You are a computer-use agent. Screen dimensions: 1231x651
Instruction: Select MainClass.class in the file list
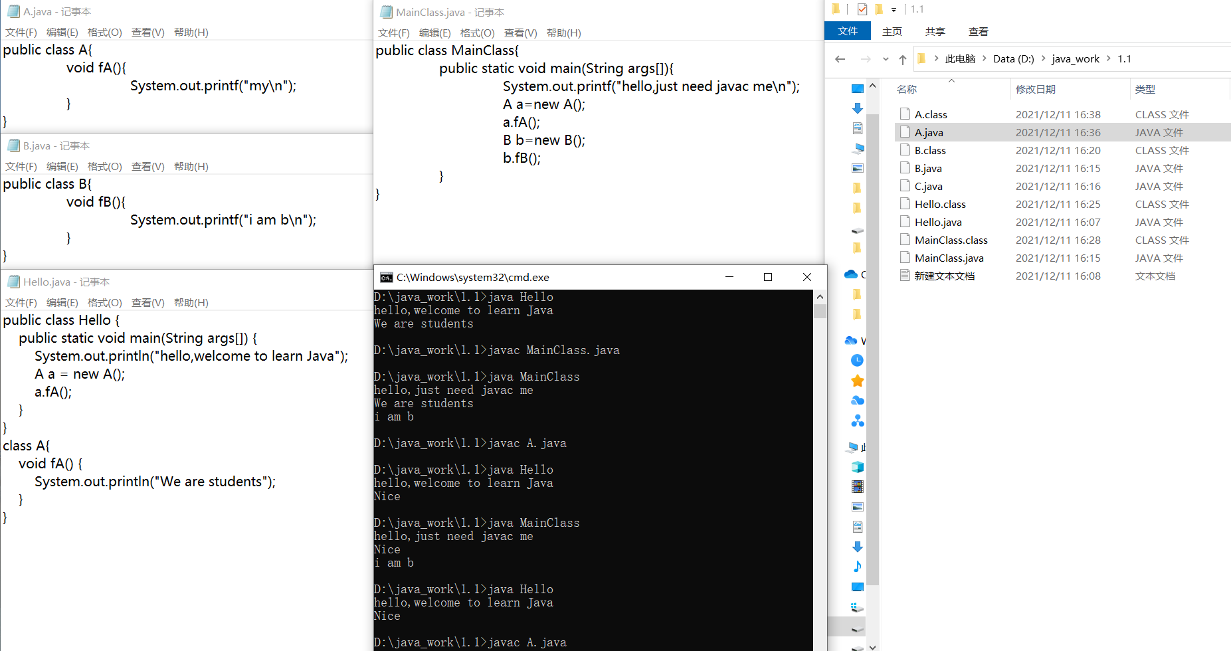tap(950, 240)
